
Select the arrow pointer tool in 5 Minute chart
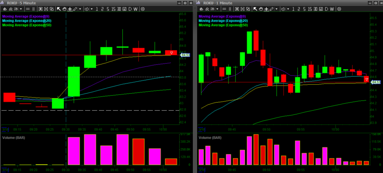point(59,8)
